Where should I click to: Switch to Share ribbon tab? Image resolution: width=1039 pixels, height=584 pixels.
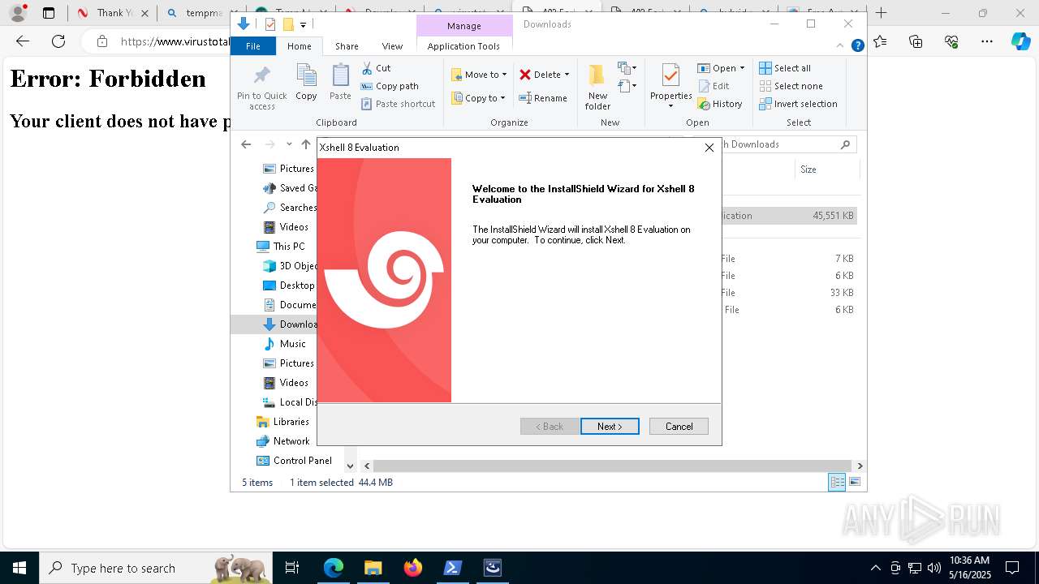point(347,46)
